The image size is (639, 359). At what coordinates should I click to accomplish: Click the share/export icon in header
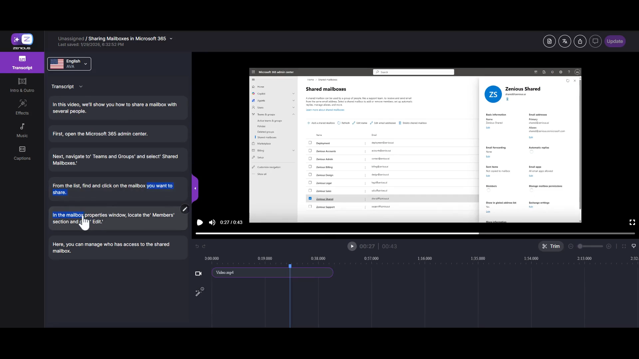click(x=580, y=41)
